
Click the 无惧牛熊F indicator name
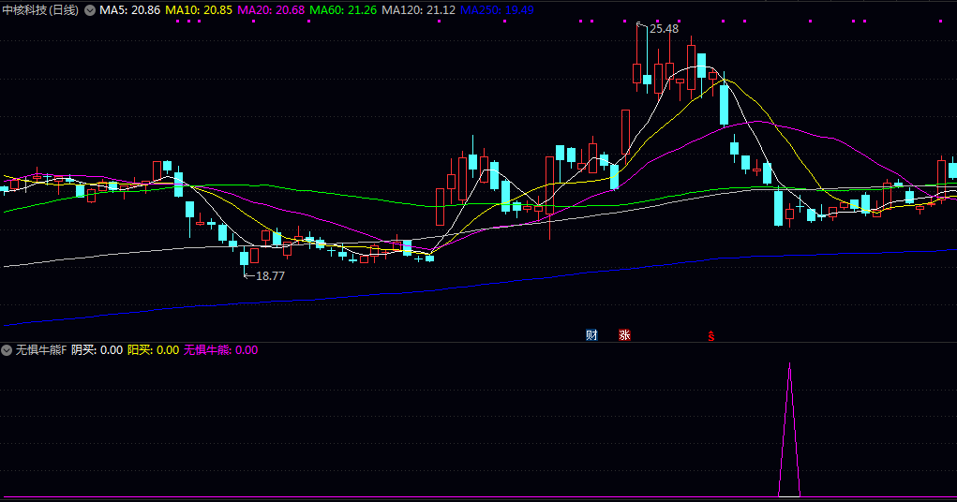[x=41, y=350]
